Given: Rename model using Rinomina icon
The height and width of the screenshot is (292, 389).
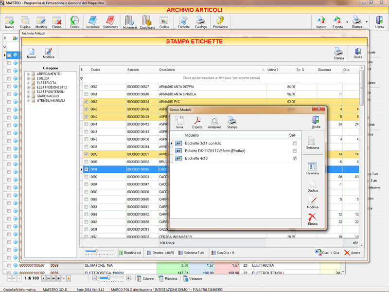Looking at the screenshot, I should pyautogui.click(x=313, y=169).
